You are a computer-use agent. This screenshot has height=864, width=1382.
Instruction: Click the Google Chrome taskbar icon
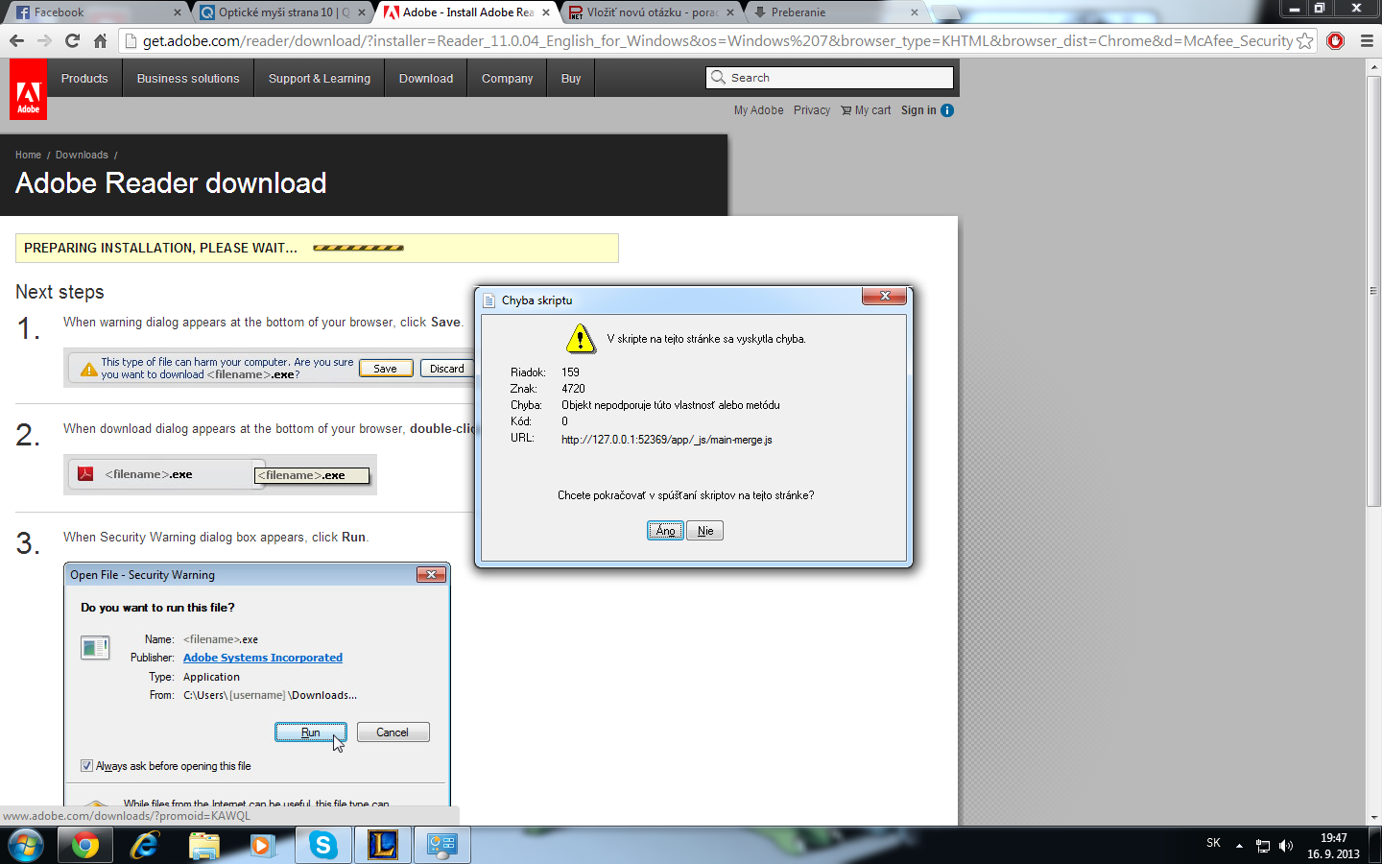point(84,845)
